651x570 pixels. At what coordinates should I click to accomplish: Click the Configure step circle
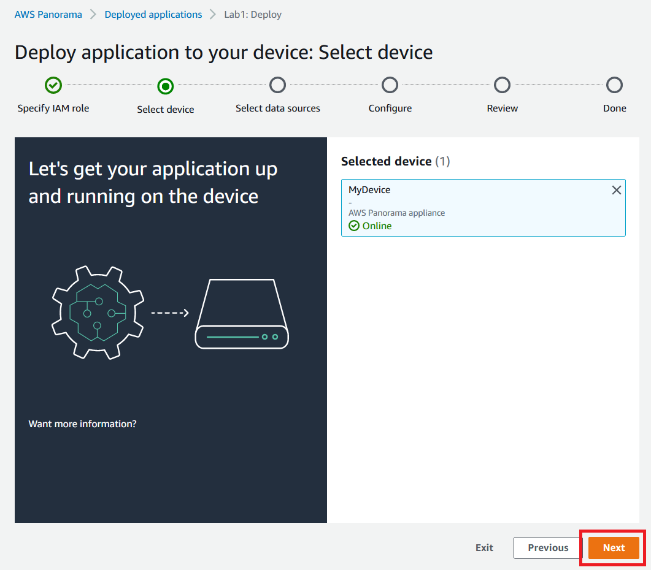pos(390,85)
